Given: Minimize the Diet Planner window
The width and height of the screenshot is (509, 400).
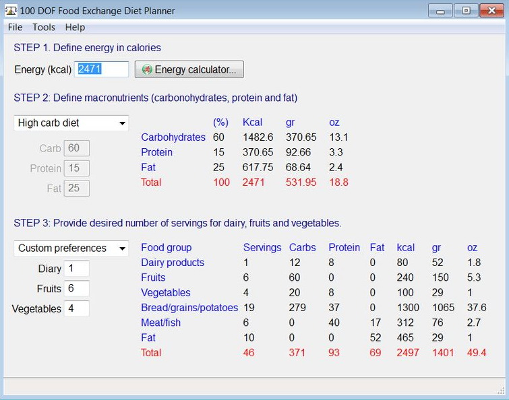Looking at the screenshot, I should click(440, 11).
